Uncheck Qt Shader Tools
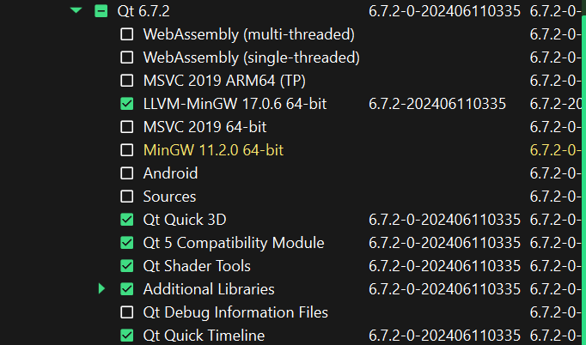The width and height of the screenshot is (586, 345). [x=127, y=266]
